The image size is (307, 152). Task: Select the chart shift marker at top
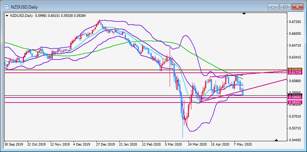[x=244, y=14]
